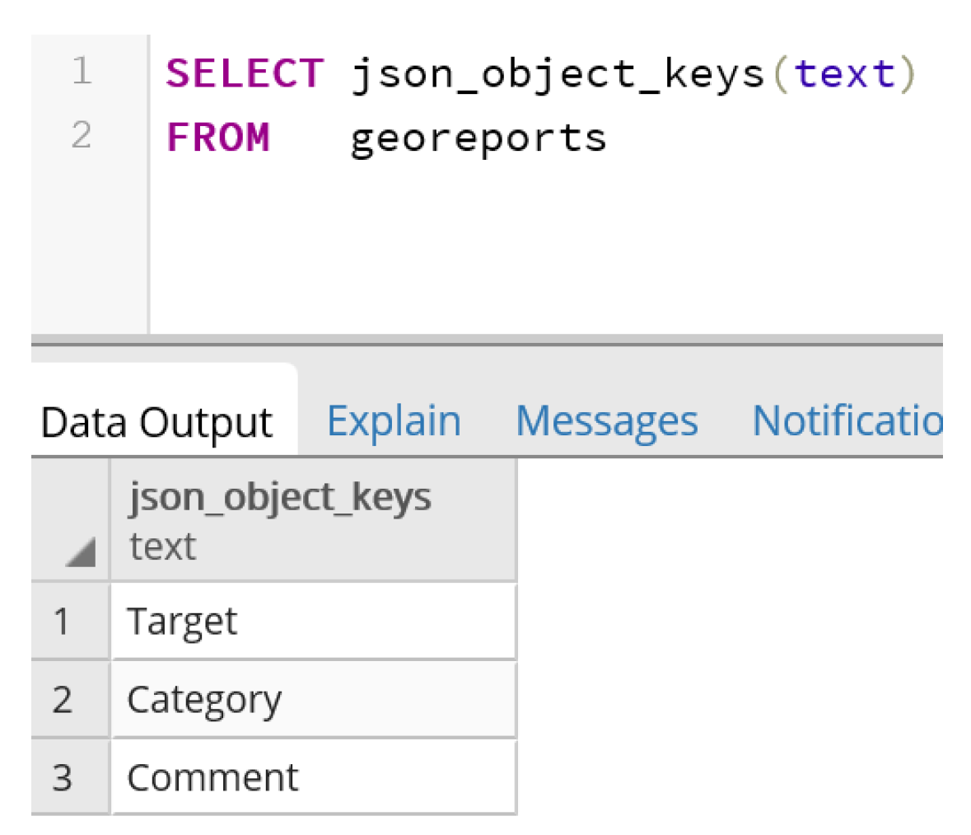Image resolution: width=971 pixels, height=835 pixels.
Task: Click json_object_keys function in the query
Action: [558, 74]
